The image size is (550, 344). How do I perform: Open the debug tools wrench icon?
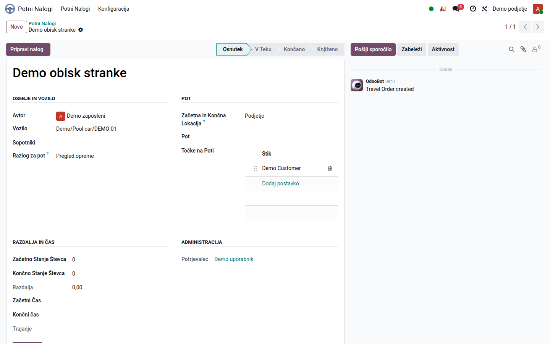tap(484, 9)
